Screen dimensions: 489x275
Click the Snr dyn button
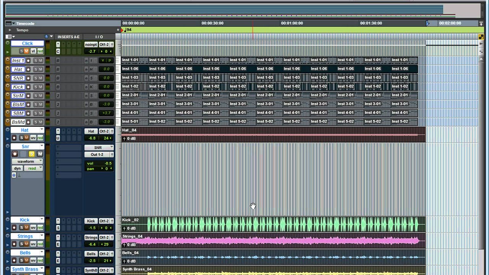click(x=18, y=168)
